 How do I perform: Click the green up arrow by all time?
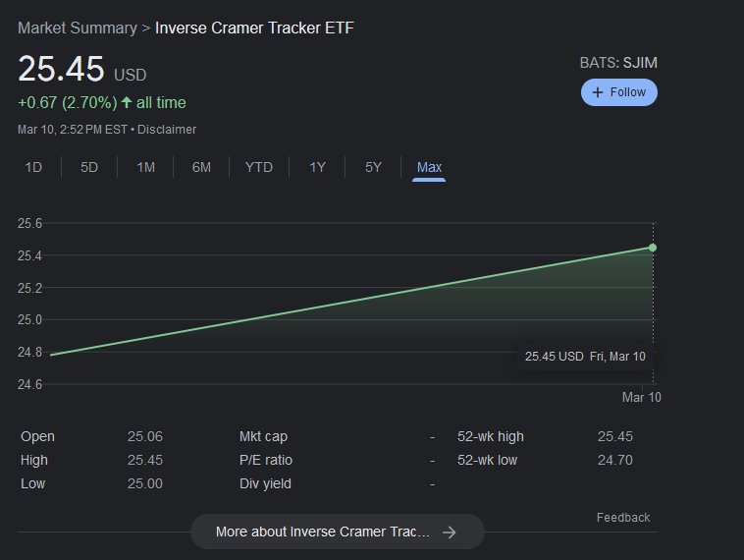coord(127,102)
